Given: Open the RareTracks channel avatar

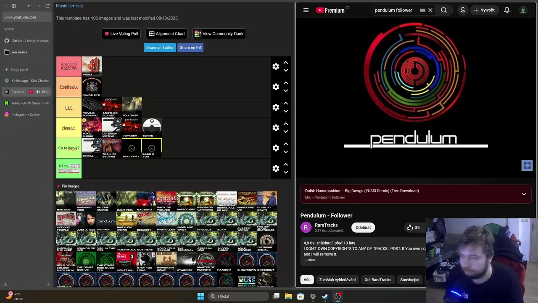Looking at the screenshot, I should 306,227.
